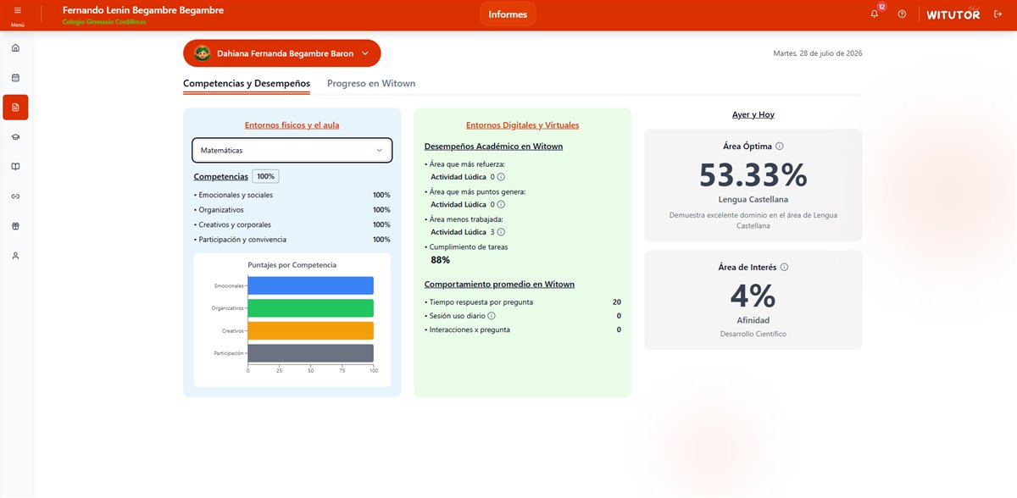The width and height of the screenshot is (1017, 498).
Task: Open the calendar icon in sidebar
Action: 15,77
